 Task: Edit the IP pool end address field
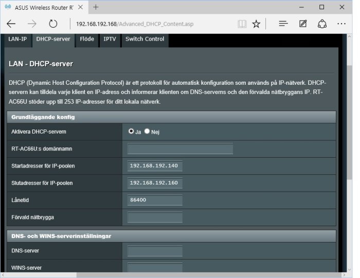click(x=155, y=183)
